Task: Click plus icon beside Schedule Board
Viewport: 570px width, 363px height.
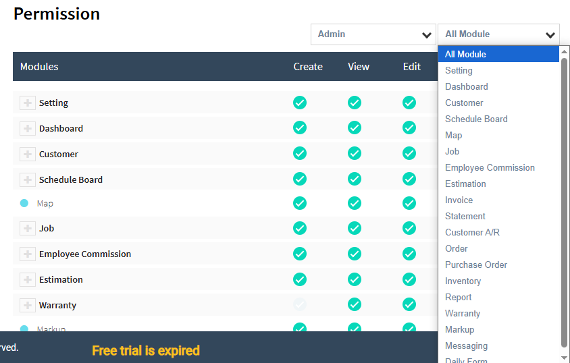Action: [28, 180]
